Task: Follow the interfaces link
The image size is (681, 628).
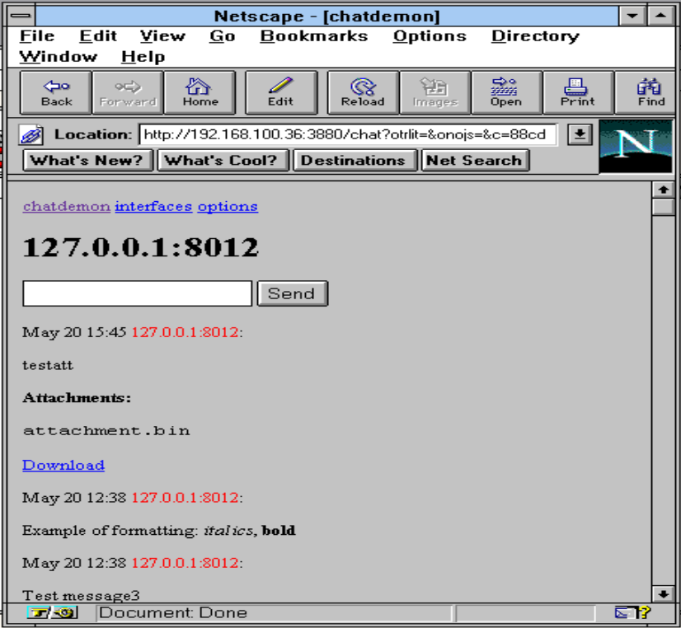Action: 153,206
